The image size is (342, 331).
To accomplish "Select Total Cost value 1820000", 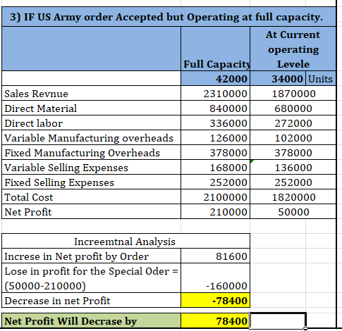I will [x=293, y=196].
